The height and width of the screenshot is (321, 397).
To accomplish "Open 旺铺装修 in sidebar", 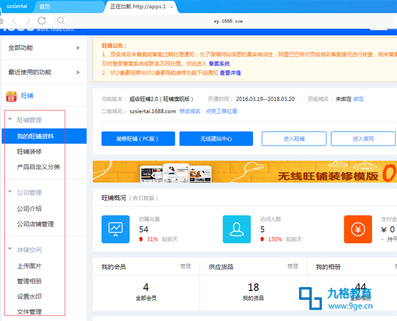I will 29,152.
